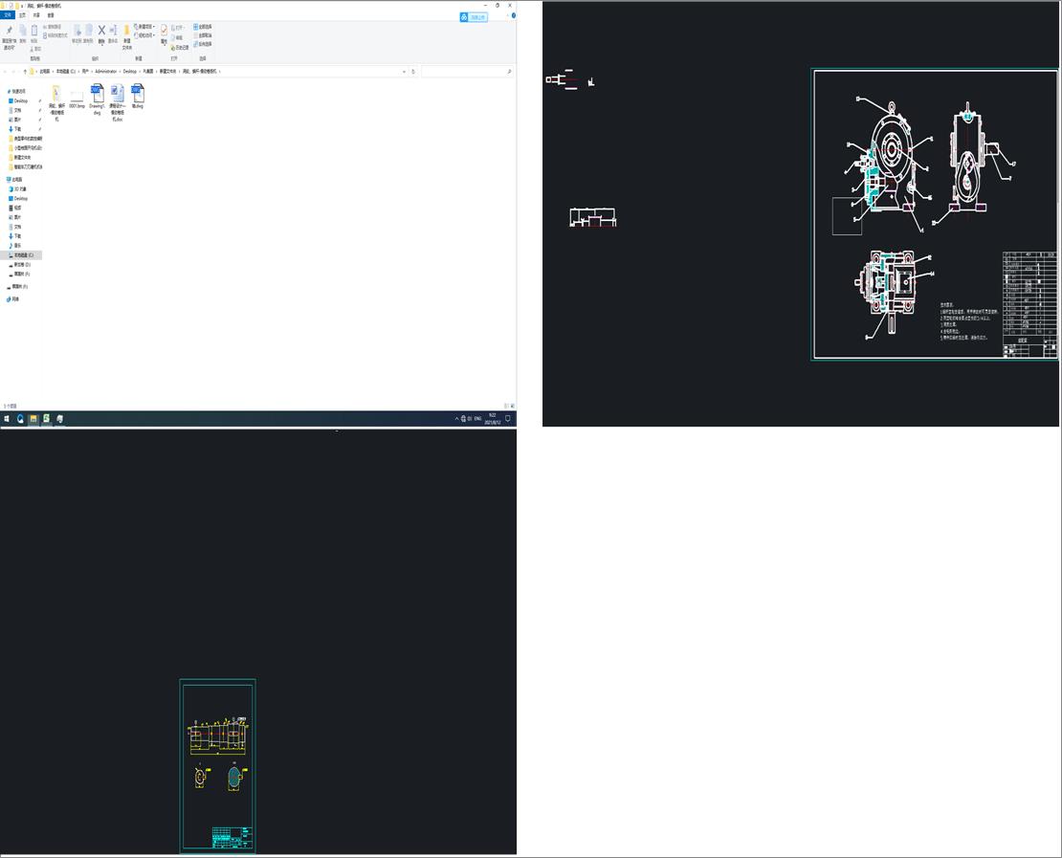
Task: Click the Copy icon in the ribbon
Action: 22,32
